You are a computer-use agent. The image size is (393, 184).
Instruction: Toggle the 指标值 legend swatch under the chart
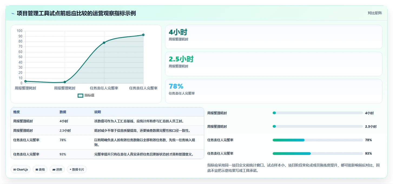click(80, 95)
